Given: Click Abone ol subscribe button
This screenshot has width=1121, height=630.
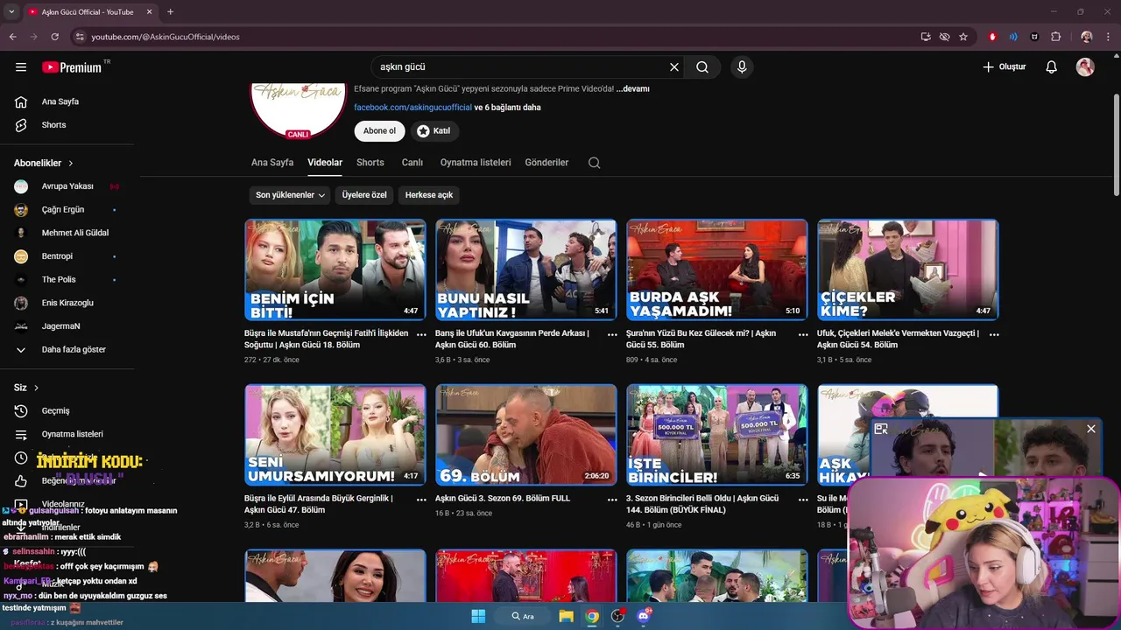Looking at the screenshot, I should point(379,130).
